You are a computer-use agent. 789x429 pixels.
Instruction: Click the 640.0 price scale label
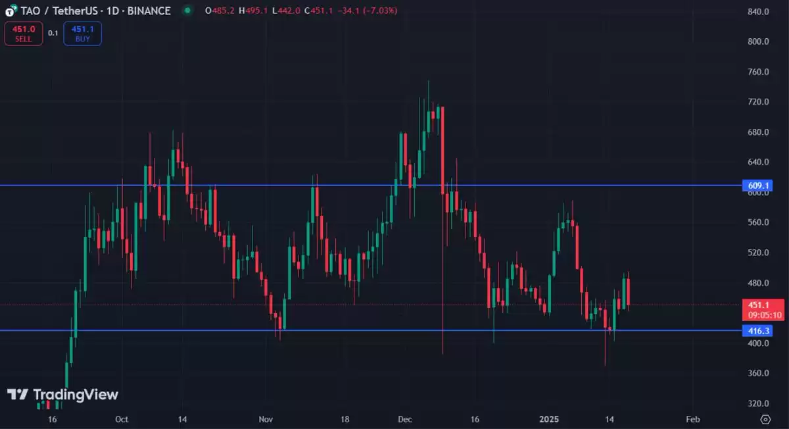tap(758, 163)
